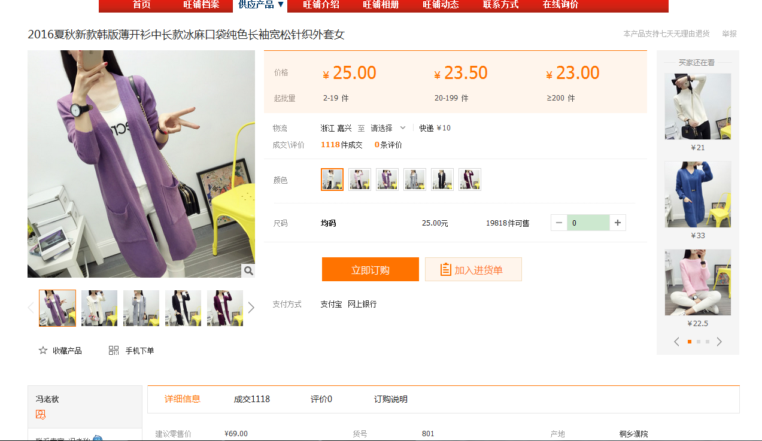The width and height of the screenshot is (762, 441).
Task: Click the seller badge icon under 冯老秋
Action: [41, 414]
